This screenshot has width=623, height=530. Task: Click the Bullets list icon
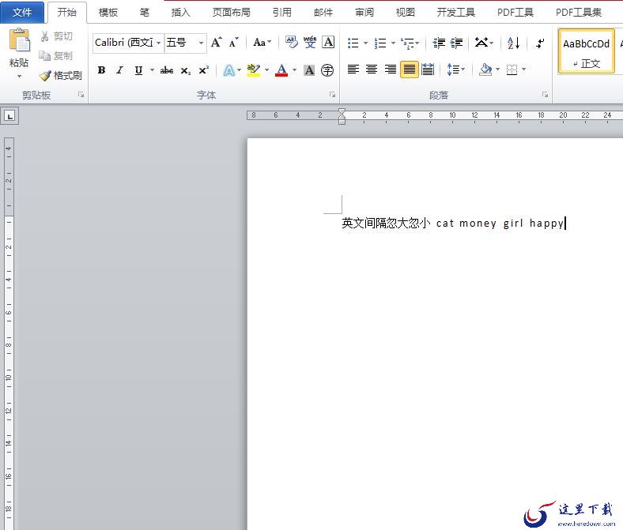(x=353, y=43)
